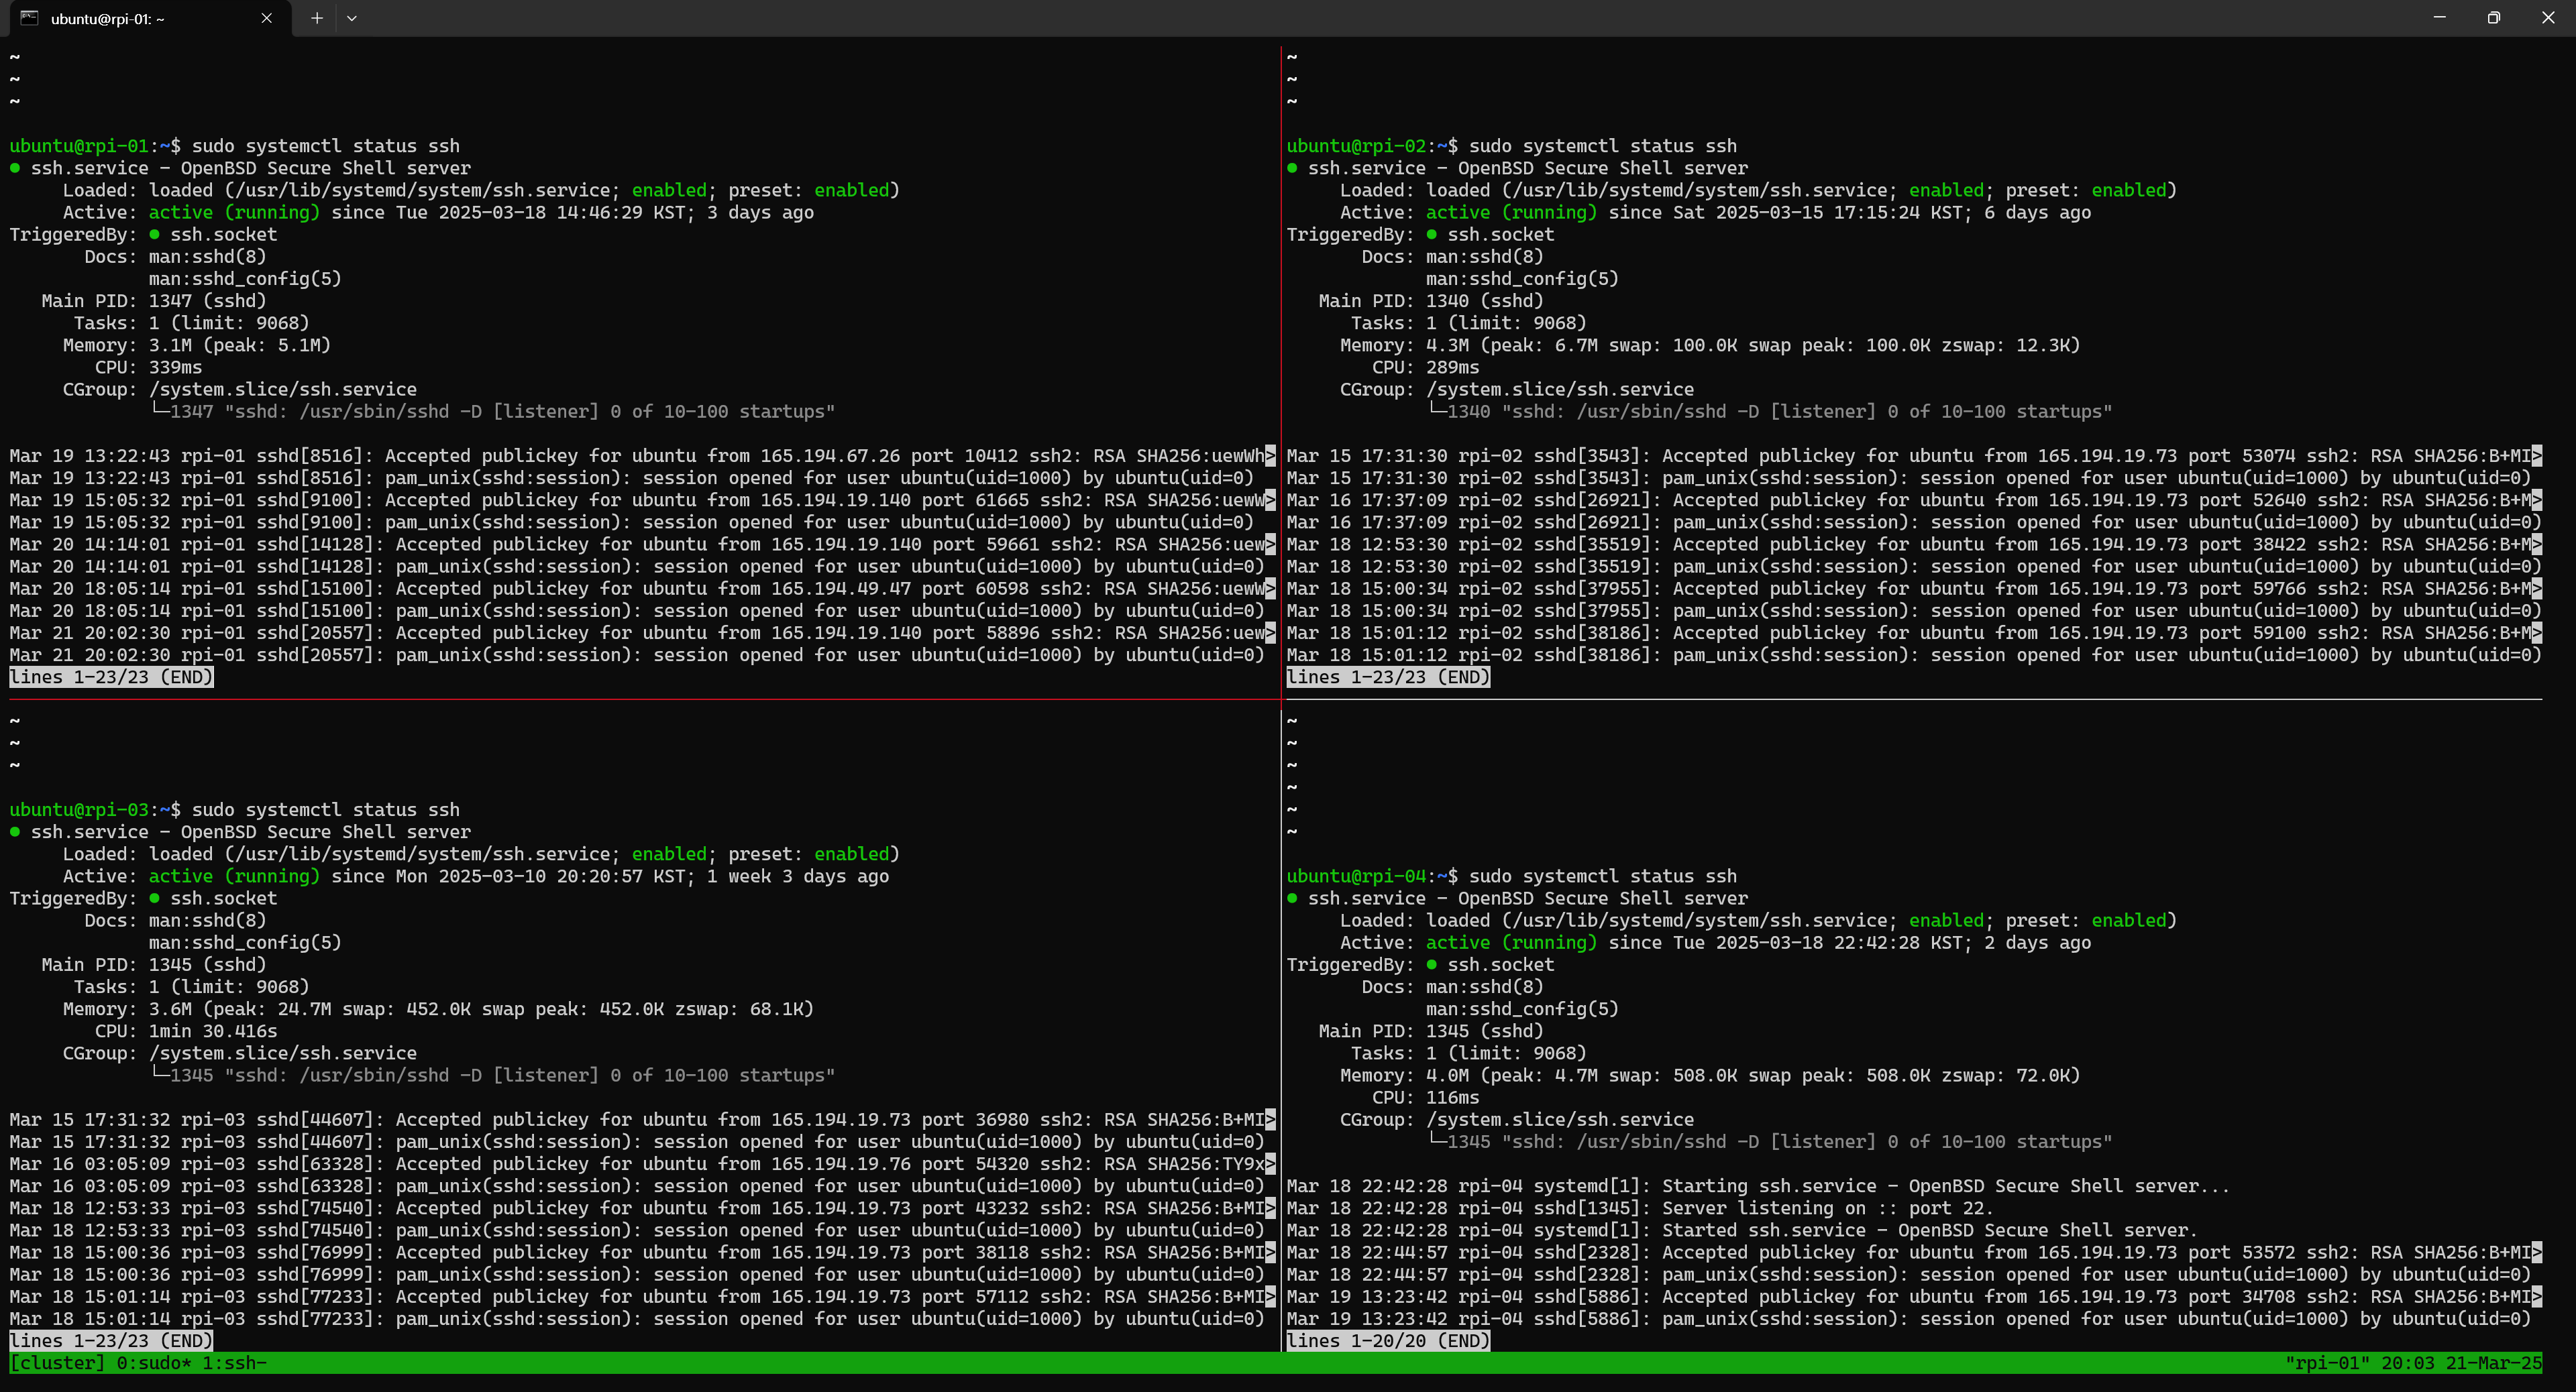Click the "lines 1-20/20 (END)" pager indicator
The height and width of the screenshot is (1392, 2576).
click(x=1388, y=1341)
